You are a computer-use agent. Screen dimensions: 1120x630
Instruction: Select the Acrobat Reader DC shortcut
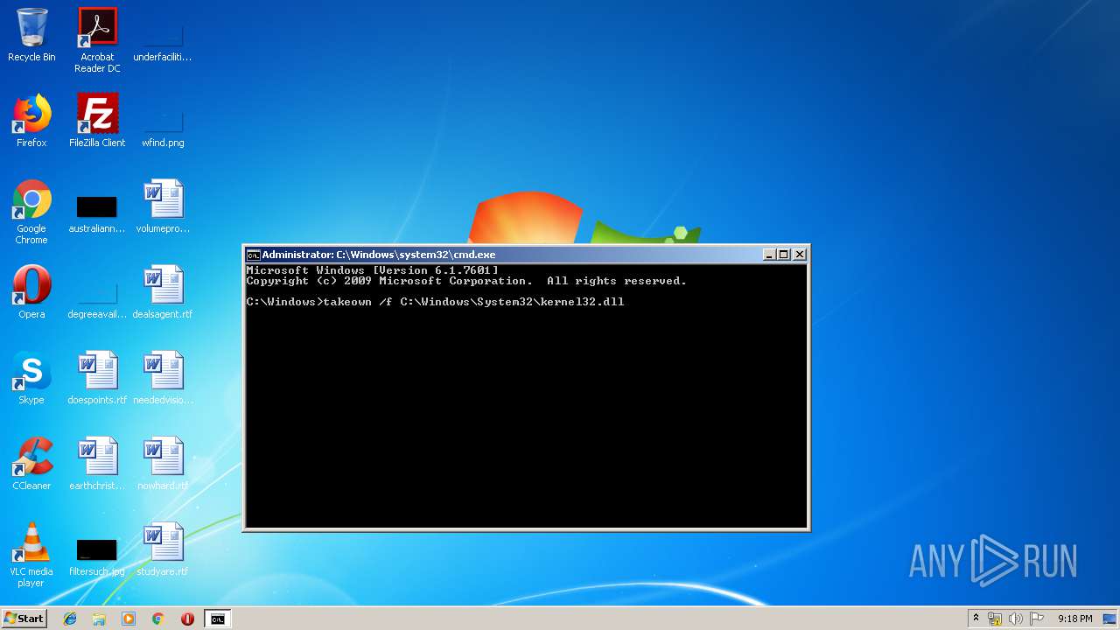click(x=97, y=40)
